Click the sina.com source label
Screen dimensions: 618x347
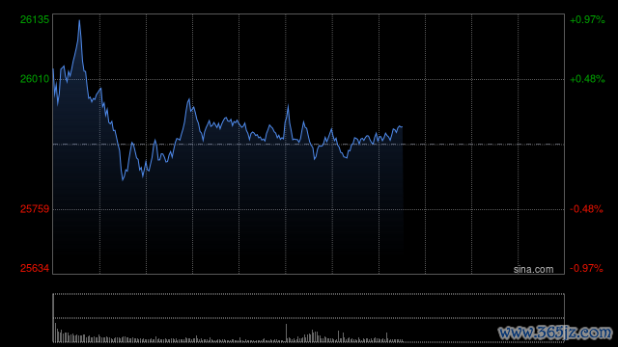(x=533, y=270)
